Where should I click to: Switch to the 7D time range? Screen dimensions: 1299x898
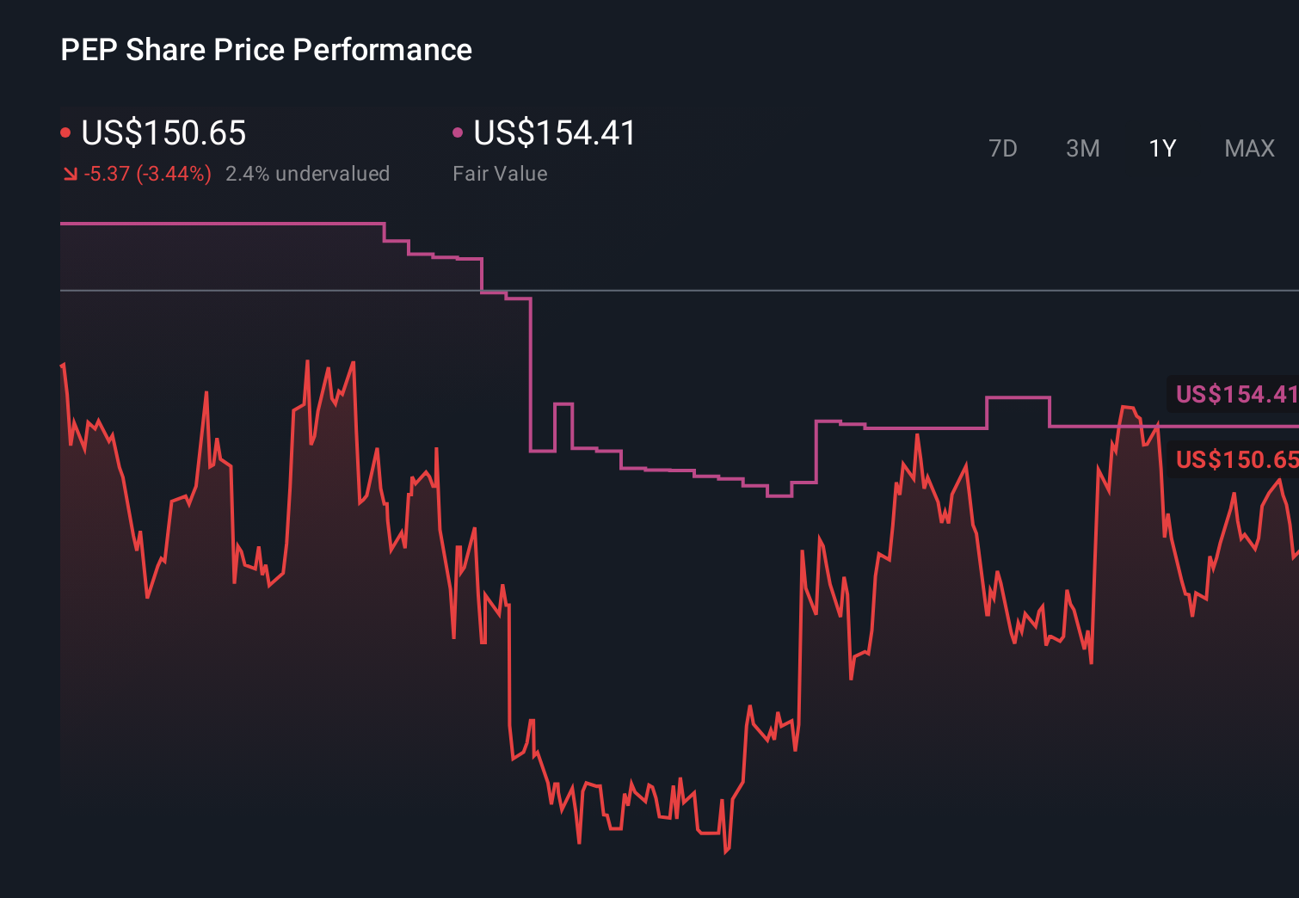point(1004,148)
